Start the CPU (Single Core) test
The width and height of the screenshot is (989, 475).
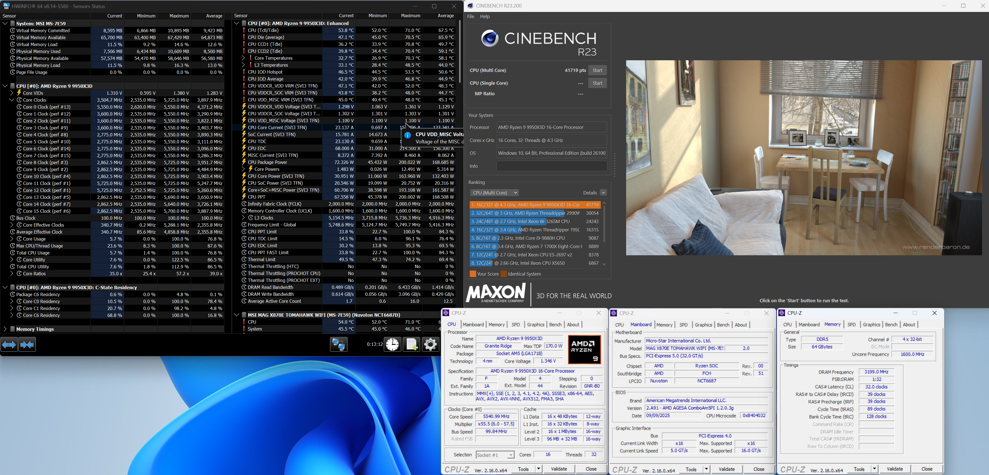597,83
